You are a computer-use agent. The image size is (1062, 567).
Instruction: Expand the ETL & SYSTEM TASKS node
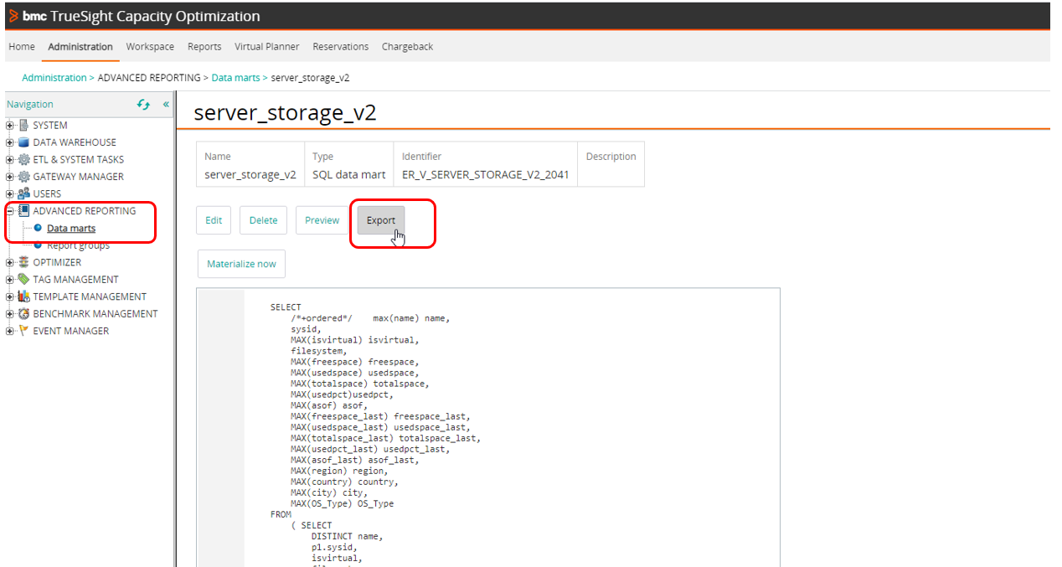10,160
